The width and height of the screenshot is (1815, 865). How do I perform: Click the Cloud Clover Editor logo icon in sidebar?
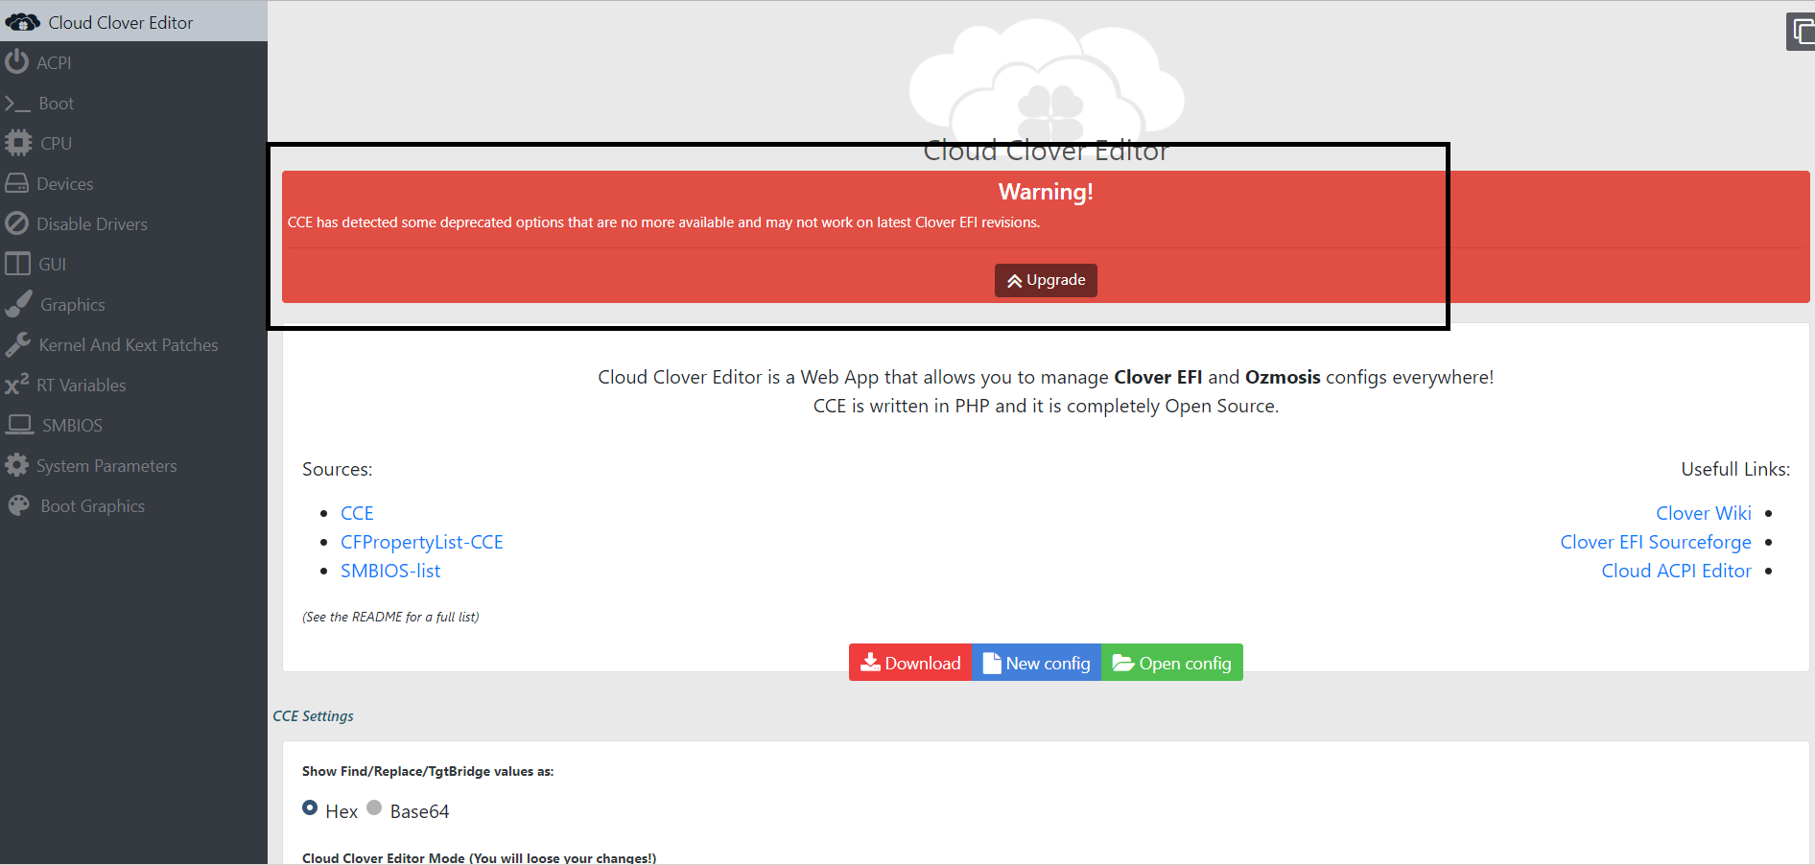(22, 22)
